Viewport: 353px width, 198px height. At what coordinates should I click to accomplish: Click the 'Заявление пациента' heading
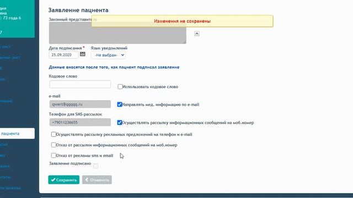point(78,10)
